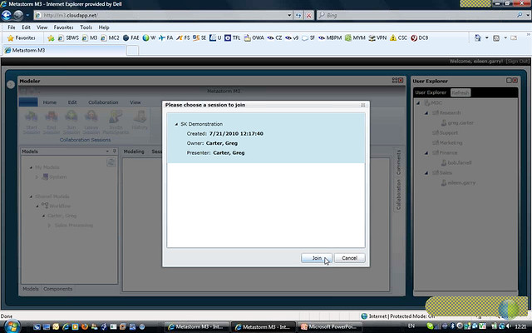Collapse the Sales group node

click(x=426, y=173)
